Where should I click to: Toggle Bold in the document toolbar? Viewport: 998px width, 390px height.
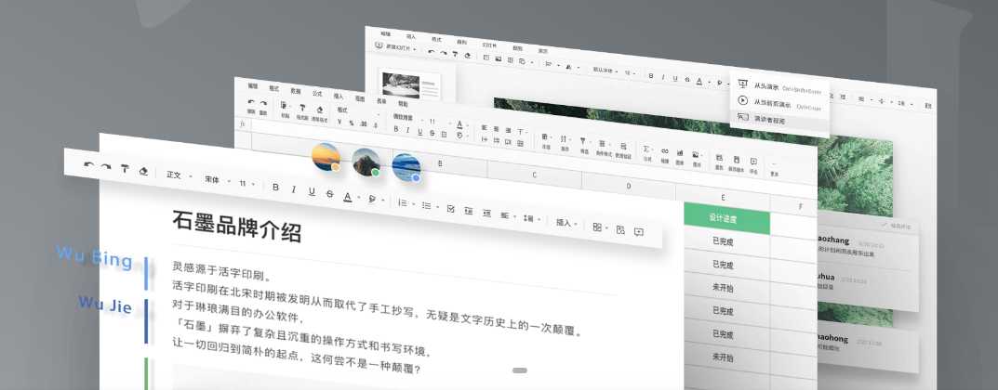click(x=275, y=188)
